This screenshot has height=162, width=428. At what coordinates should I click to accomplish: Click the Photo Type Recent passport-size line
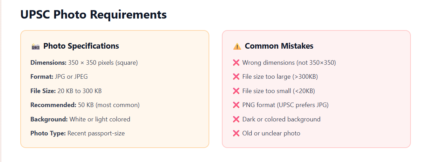[x=77, y=133]
